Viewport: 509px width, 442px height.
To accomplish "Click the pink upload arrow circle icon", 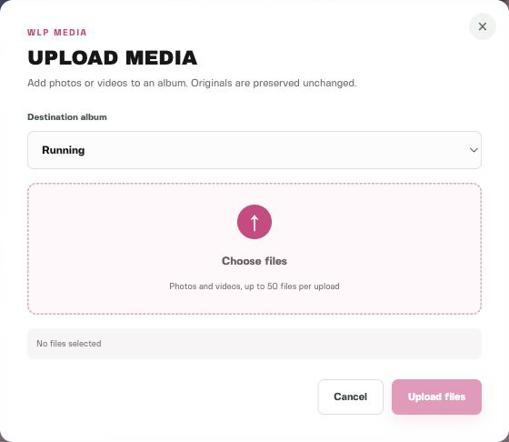I will click(254, 222).
